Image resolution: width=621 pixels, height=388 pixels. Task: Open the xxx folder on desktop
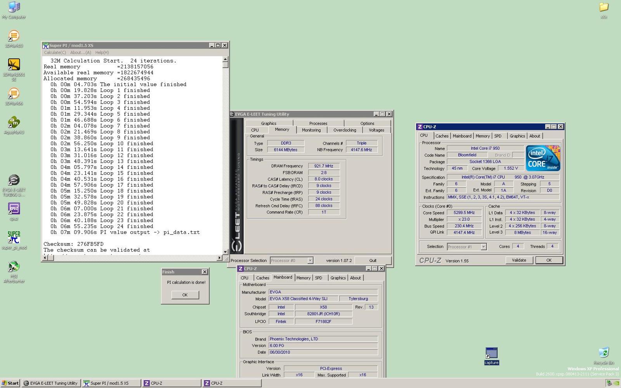point(604,10)
